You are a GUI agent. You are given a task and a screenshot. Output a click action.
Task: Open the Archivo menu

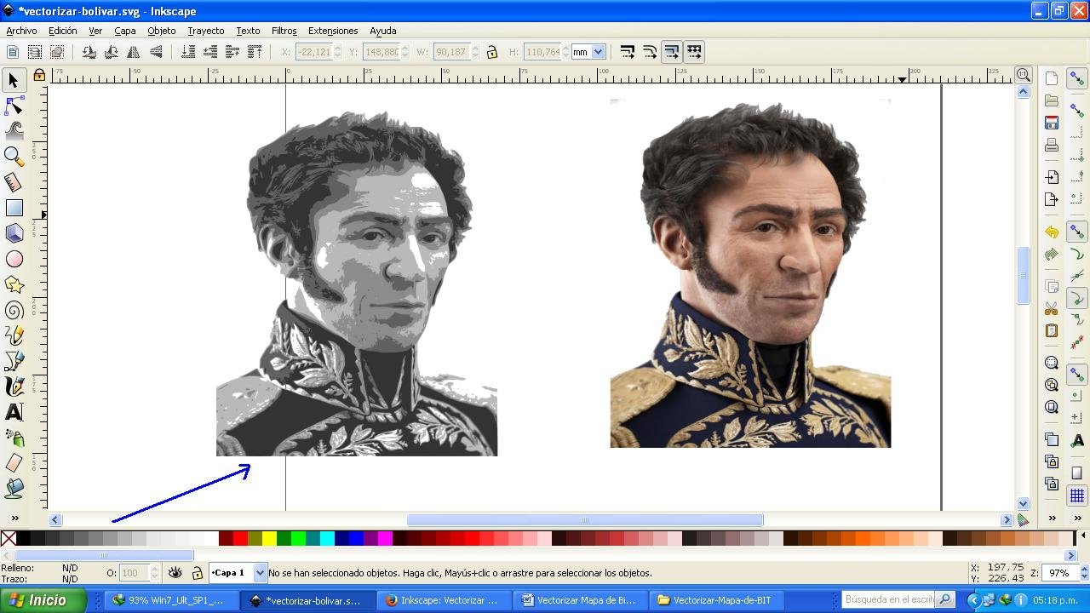(x=21, y=31)
